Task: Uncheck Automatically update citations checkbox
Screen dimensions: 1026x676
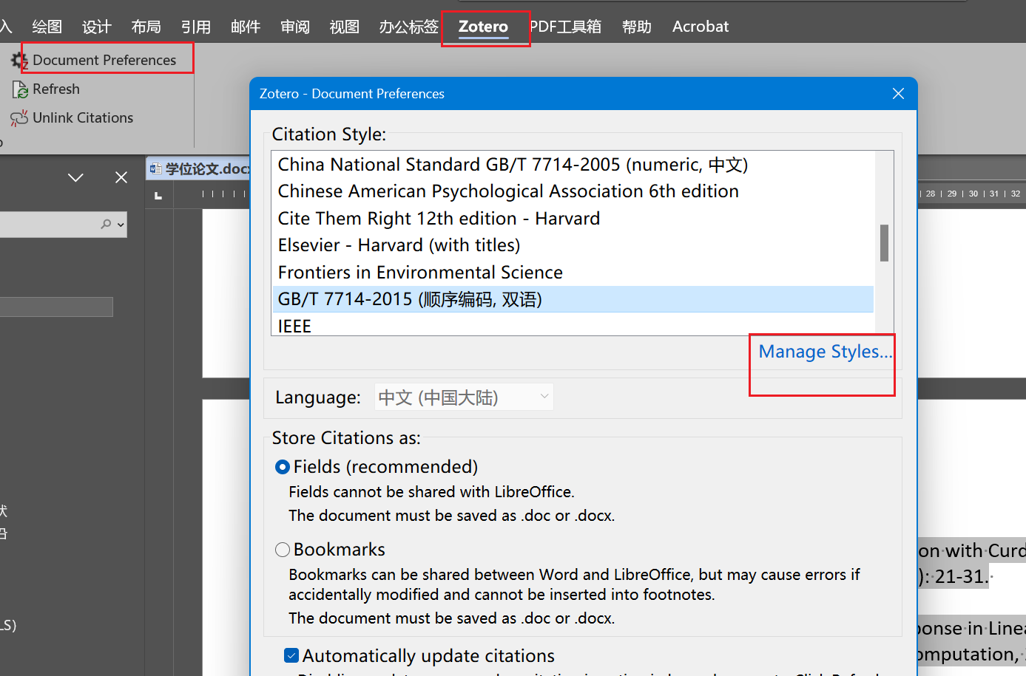Action: [x=291, y=655]
